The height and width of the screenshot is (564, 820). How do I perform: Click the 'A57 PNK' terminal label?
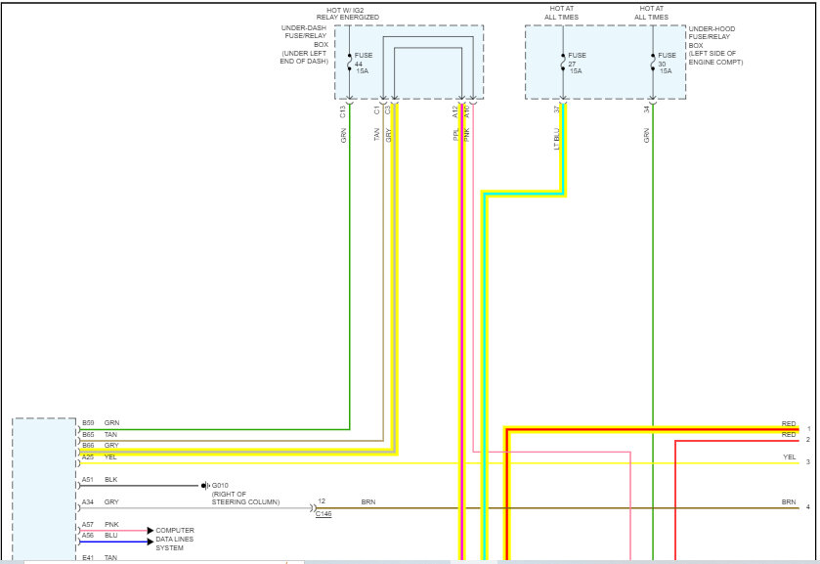click(x=100, y=524)
